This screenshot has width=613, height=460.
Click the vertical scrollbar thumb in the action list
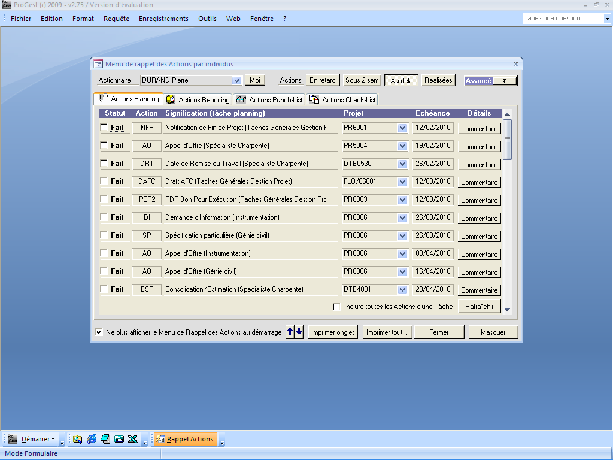point(508,139)
